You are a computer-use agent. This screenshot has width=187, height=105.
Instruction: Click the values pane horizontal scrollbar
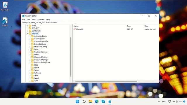pyautogui.click(x=106, y=81)
